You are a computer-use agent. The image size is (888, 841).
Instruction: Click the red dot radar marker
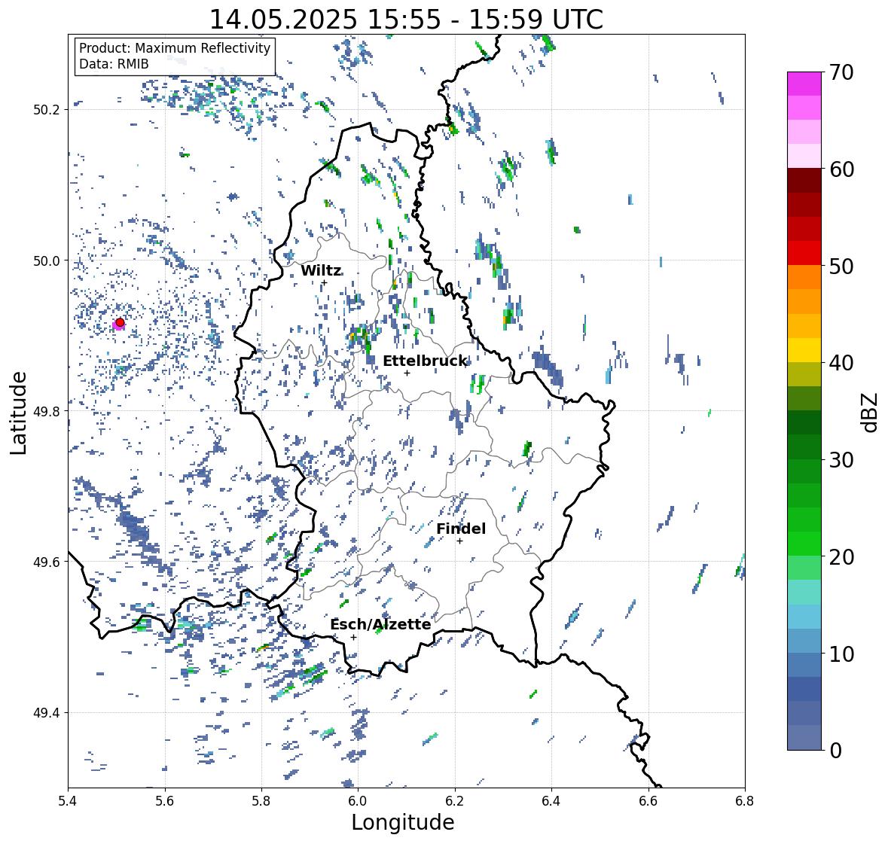click(120, 322)
